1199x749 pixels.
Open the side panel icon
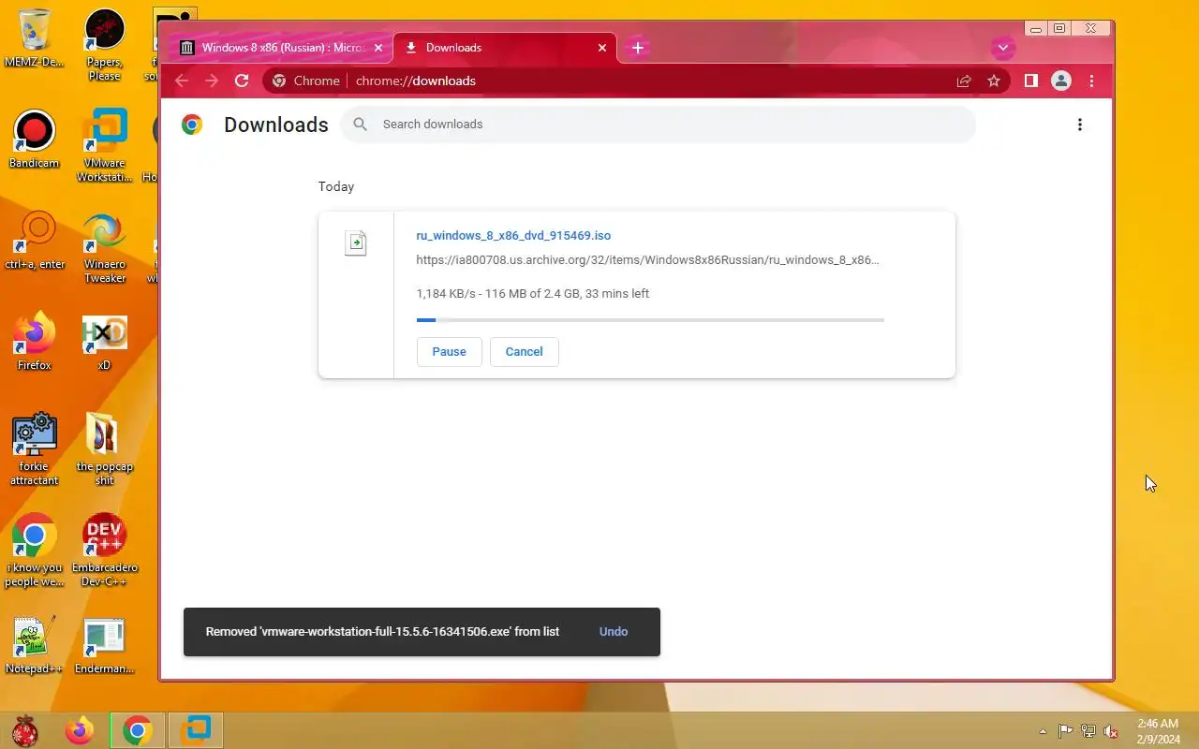tap(1030, 81)
